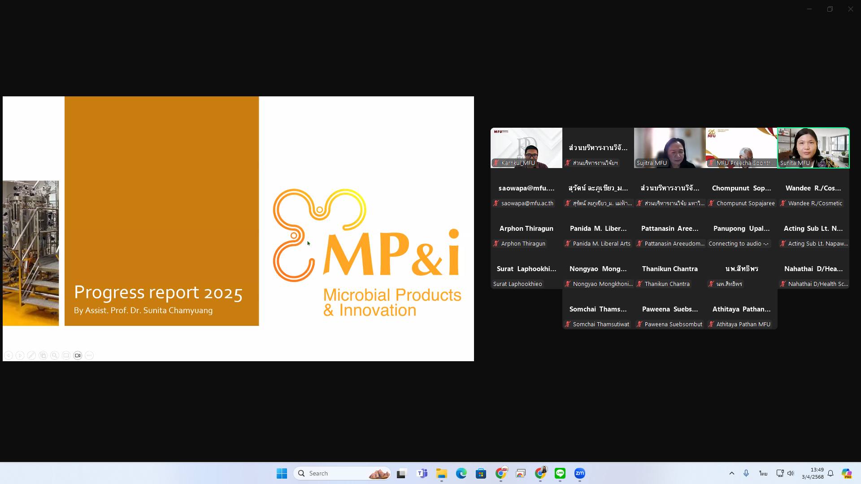Toggle the slideshow camera button

[78, 355]
